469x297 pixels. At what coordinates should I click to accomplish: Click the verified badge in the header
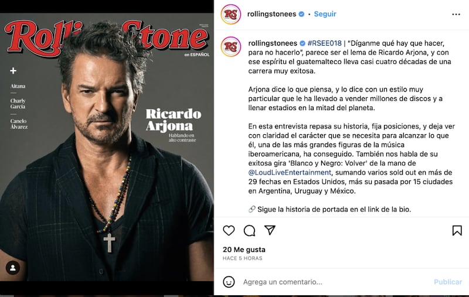(301, 14)
